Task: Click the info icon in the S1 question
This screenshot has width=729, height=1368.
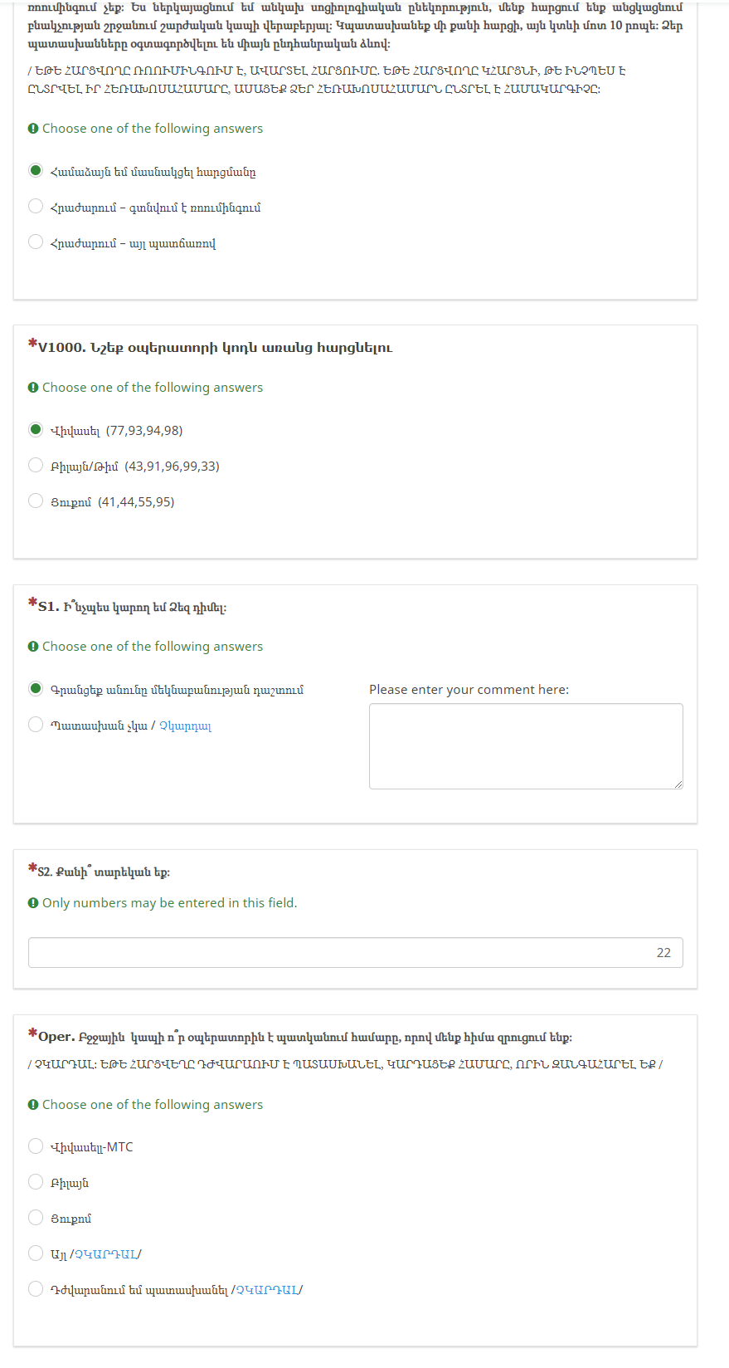Action: [33, 647]
